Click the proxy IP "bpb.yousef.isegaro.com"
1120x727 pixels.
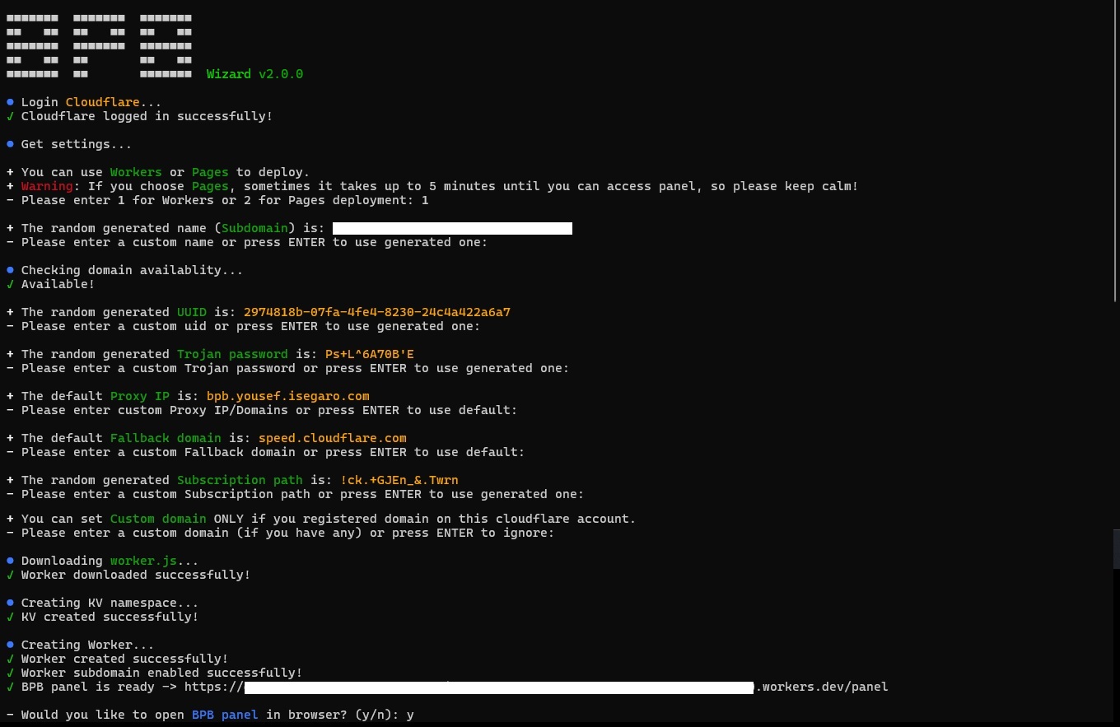tap(287, 395)
